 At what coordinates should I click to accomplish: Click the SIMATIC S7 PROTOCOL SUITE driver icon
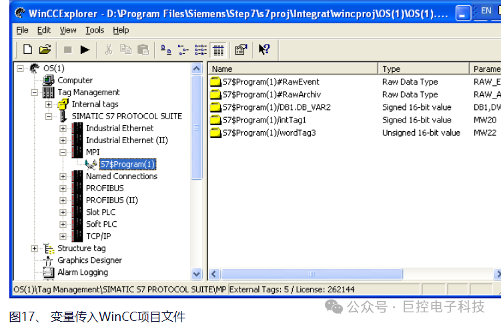pyautogui.click(x=63, y=117)
